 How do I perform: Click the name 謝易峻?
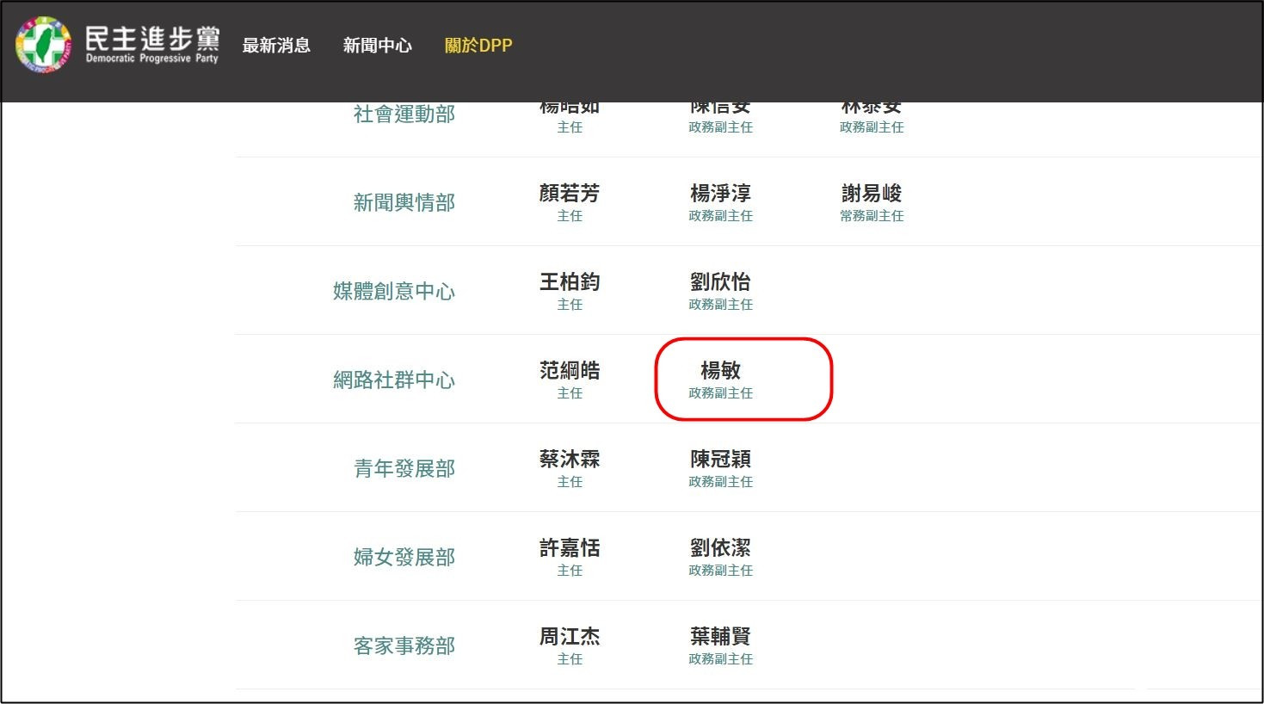point(872,193)
